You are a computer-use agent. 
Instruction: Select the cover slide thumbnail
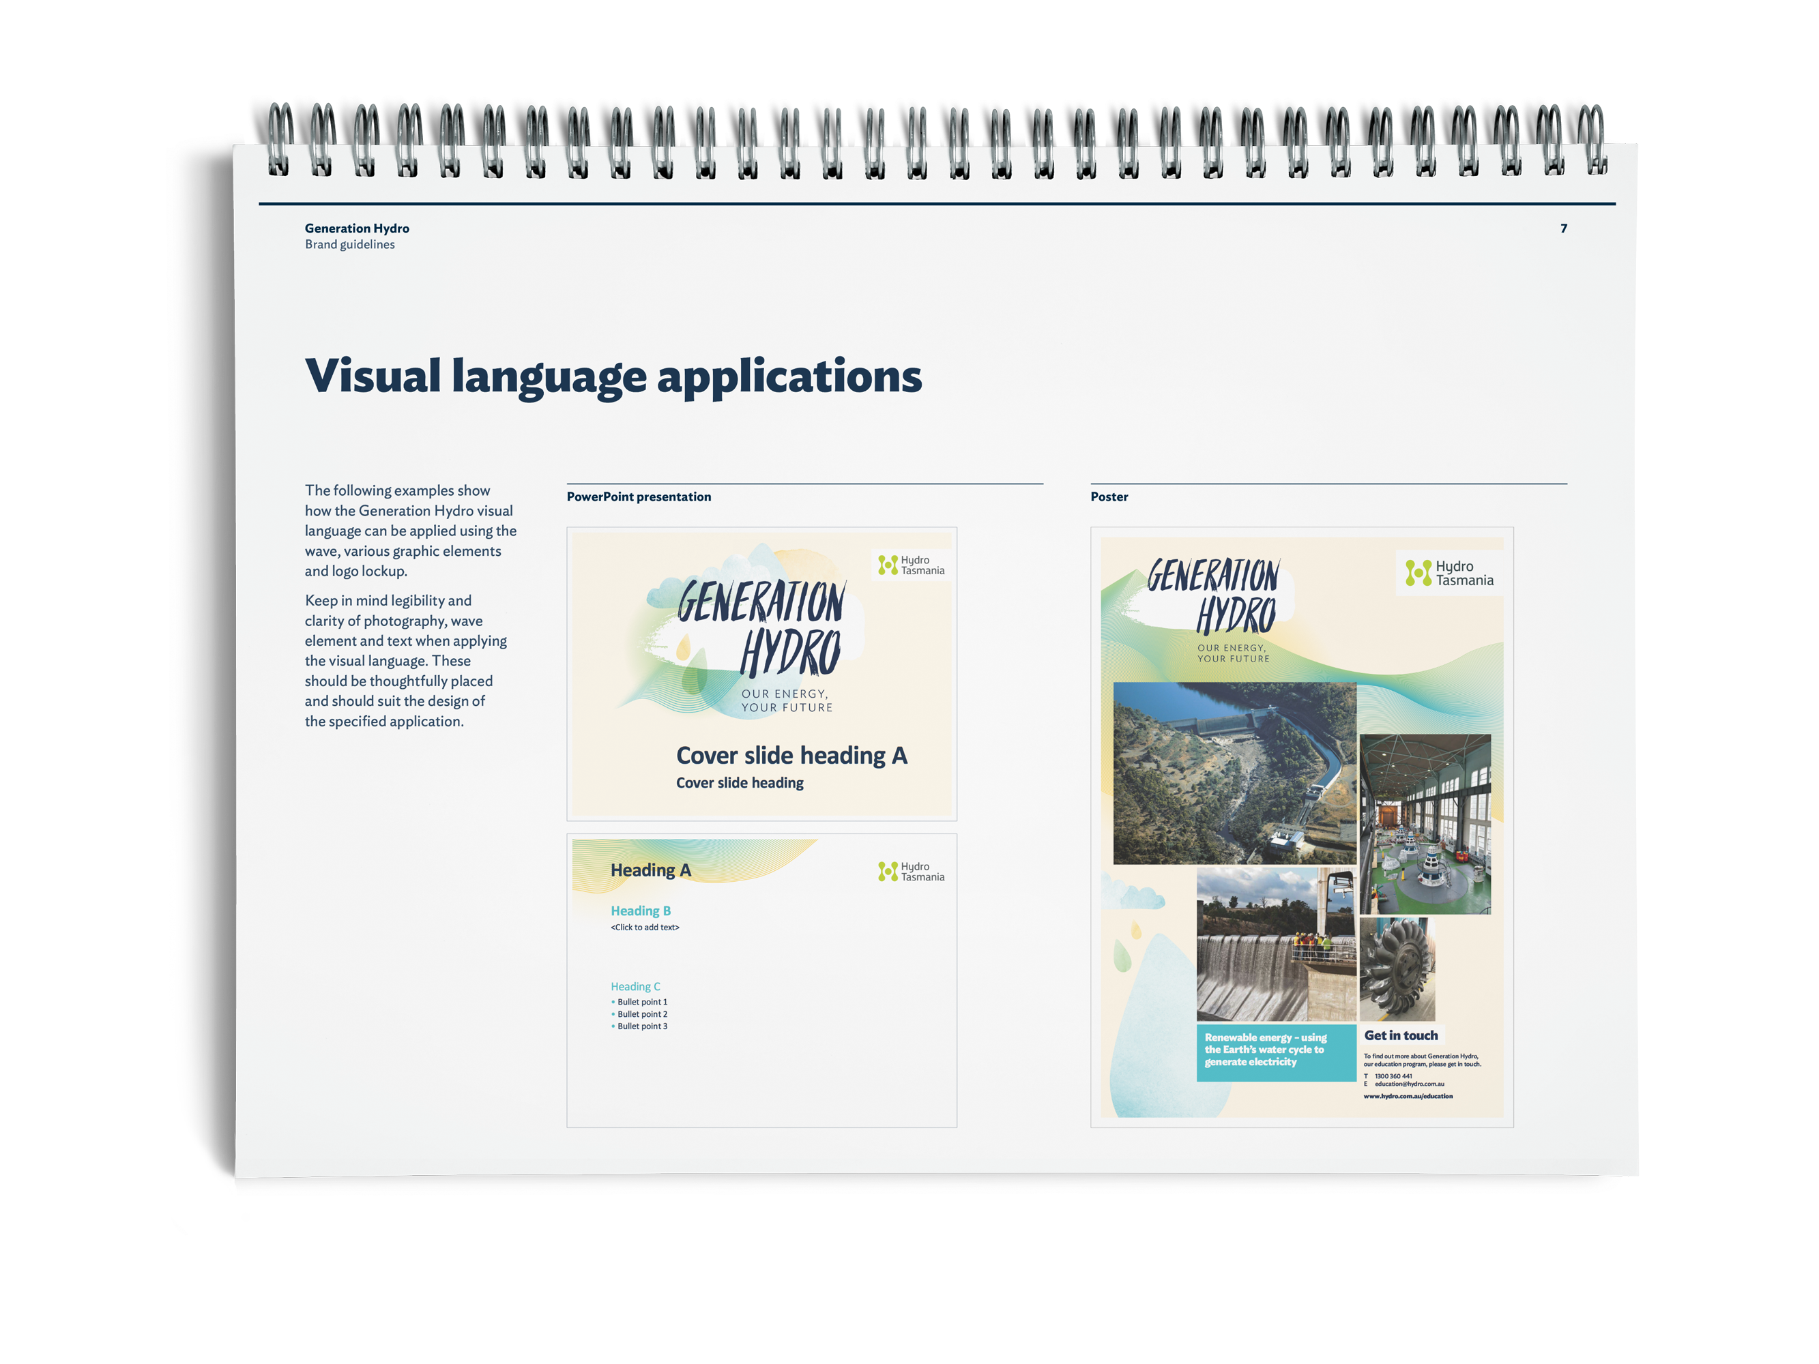(x=761, y=674)
